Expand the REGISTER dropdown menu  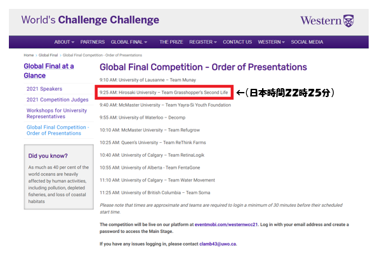[203, 42]
